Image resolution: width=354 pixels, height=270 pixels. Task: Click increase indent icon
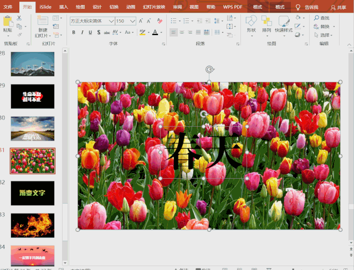click(208, 21)
